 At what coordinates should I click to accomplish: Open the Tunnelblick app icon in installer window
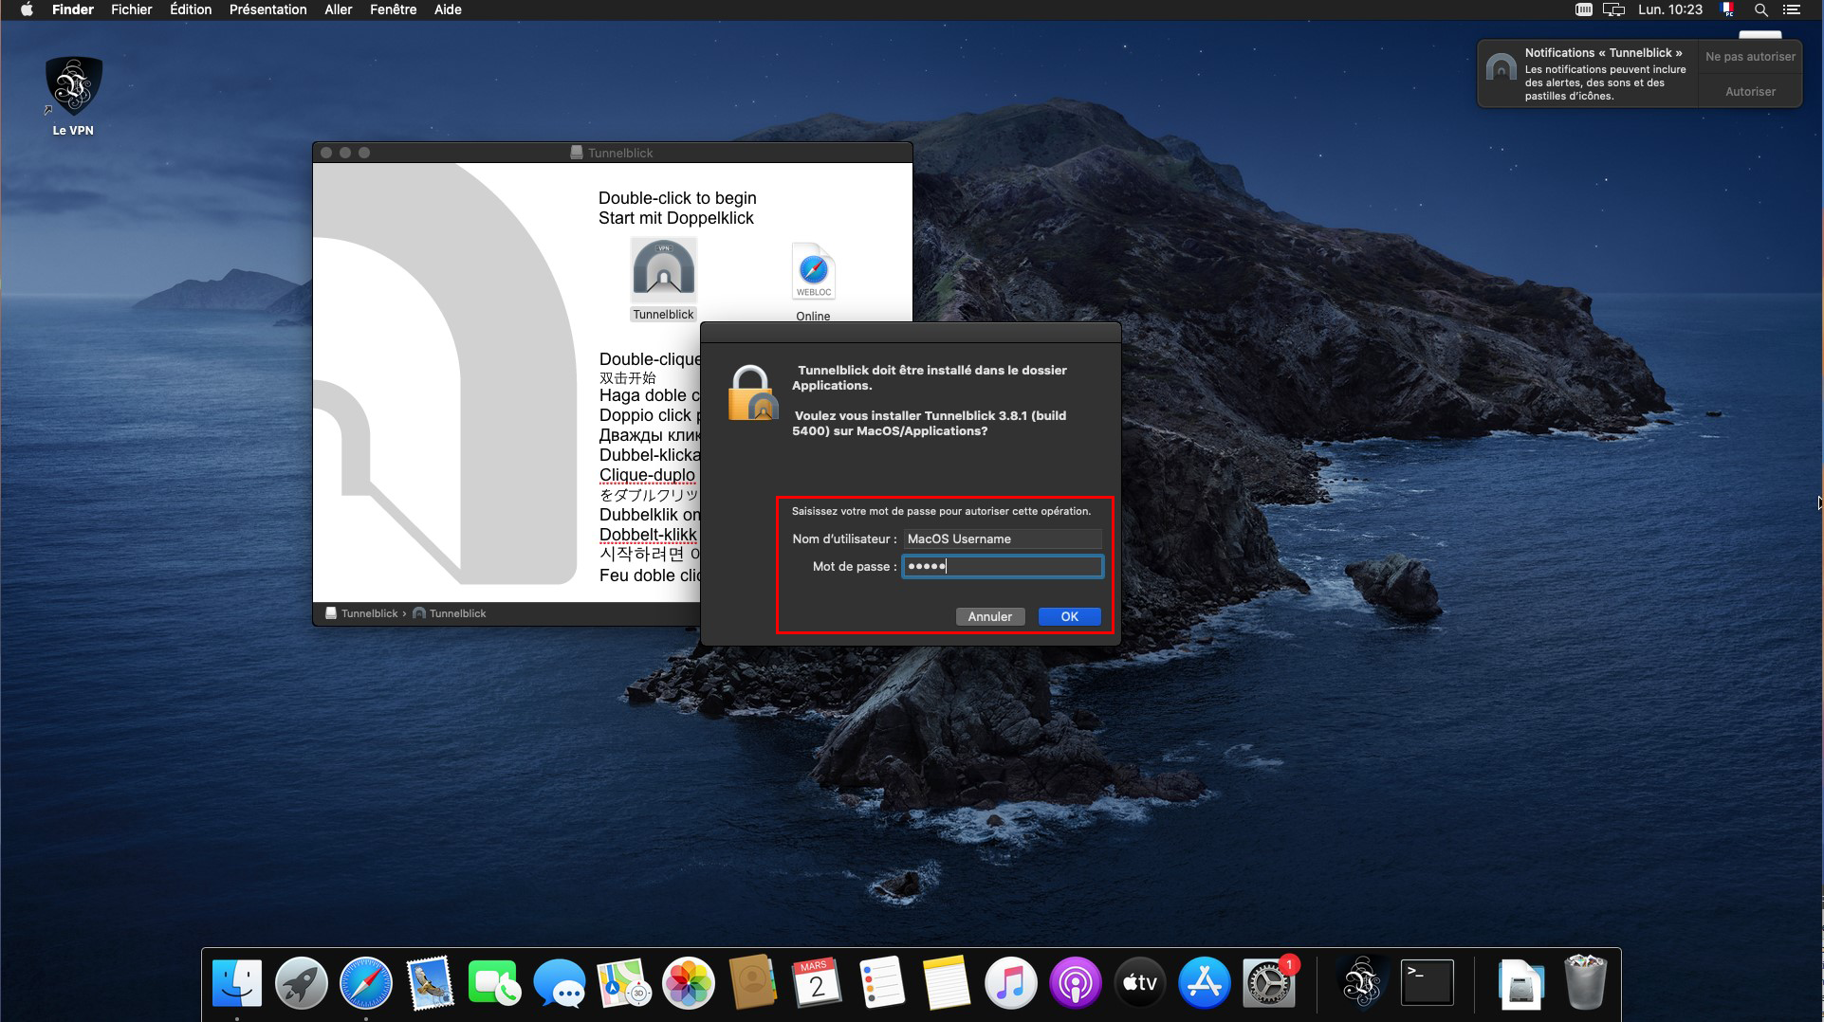tap(663, 268)
